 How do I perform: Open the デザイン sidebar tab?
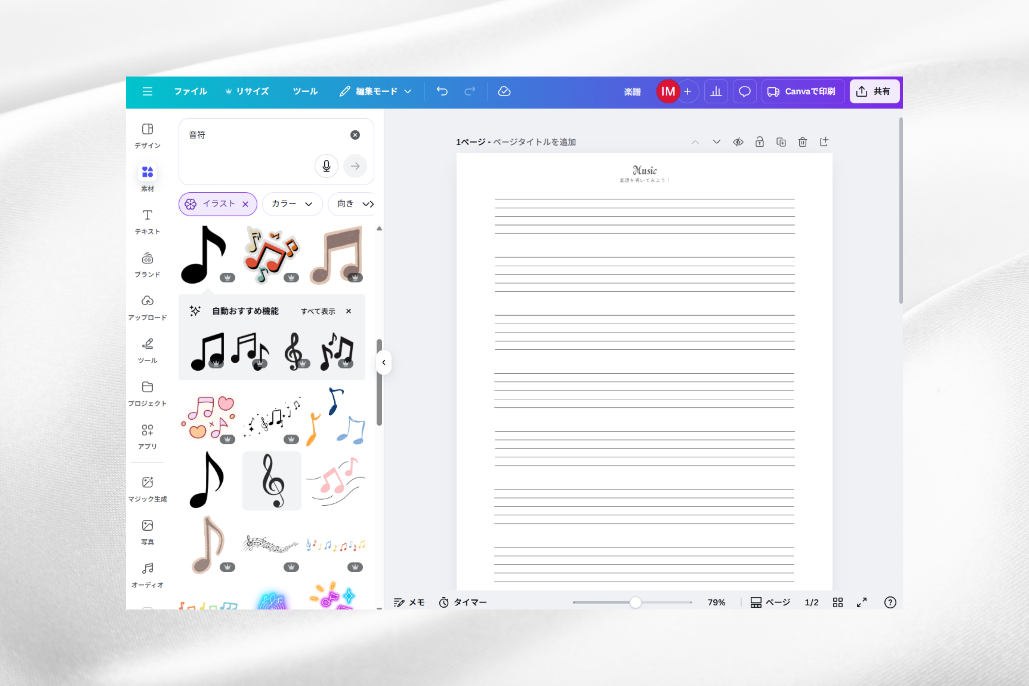pyautogui.click(x=148, y=136)
